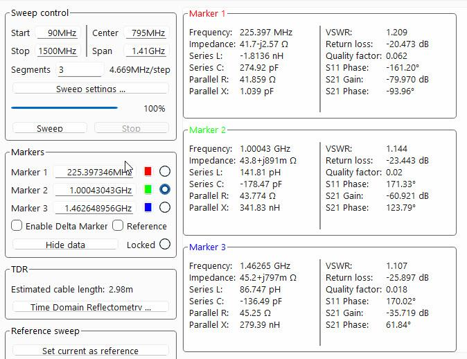Open the red Marker 1 color swatch
Screen dimensions: 467x359
pos(148,171)
